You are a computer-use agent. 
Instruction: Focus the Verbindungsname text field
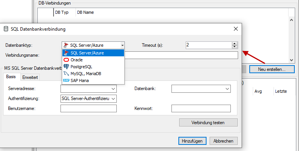click(181, 55)
